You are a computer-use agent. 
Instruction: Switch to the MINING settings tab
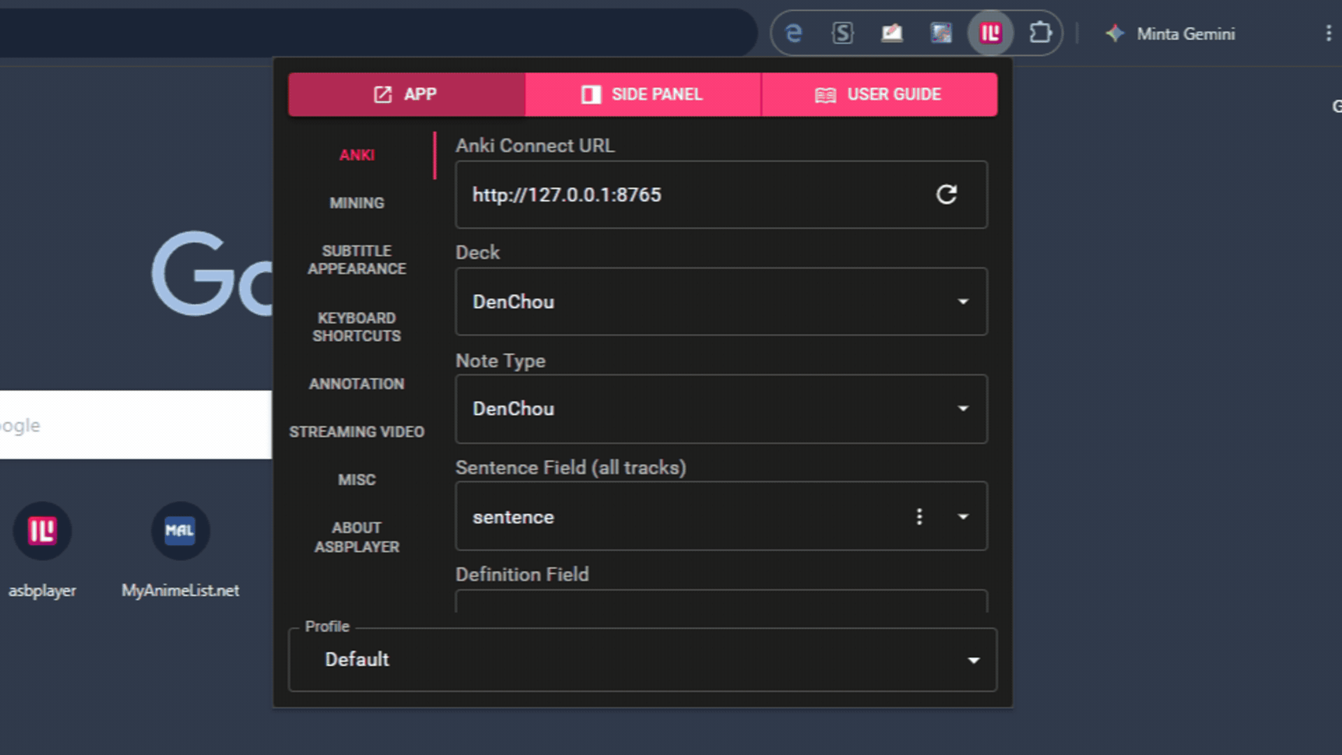click(x=357, y=203)
